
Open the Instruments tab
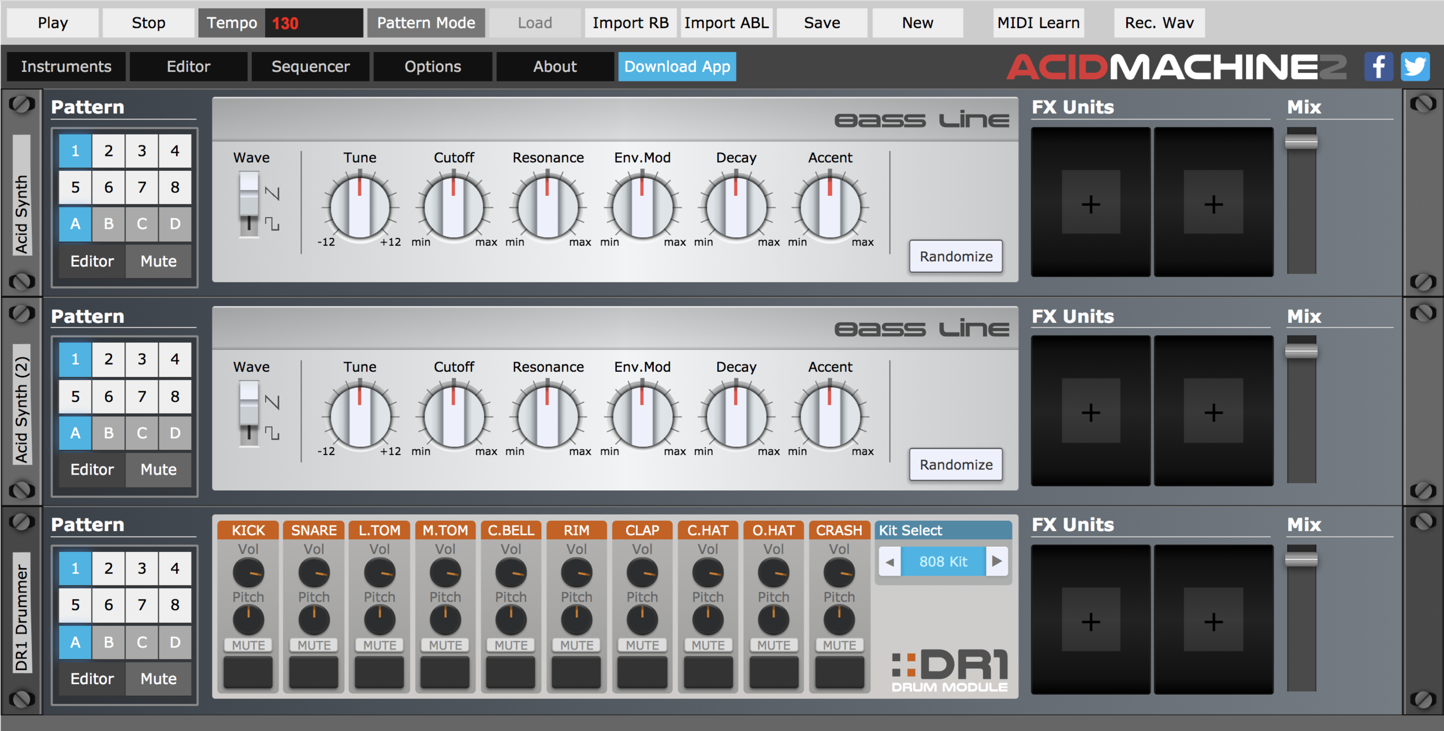(x=66, y=66)
